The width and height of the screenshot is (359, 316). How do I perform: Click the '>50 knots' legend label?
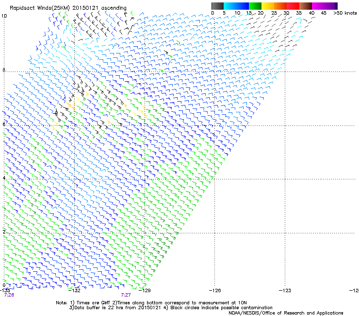coord(345,13)
